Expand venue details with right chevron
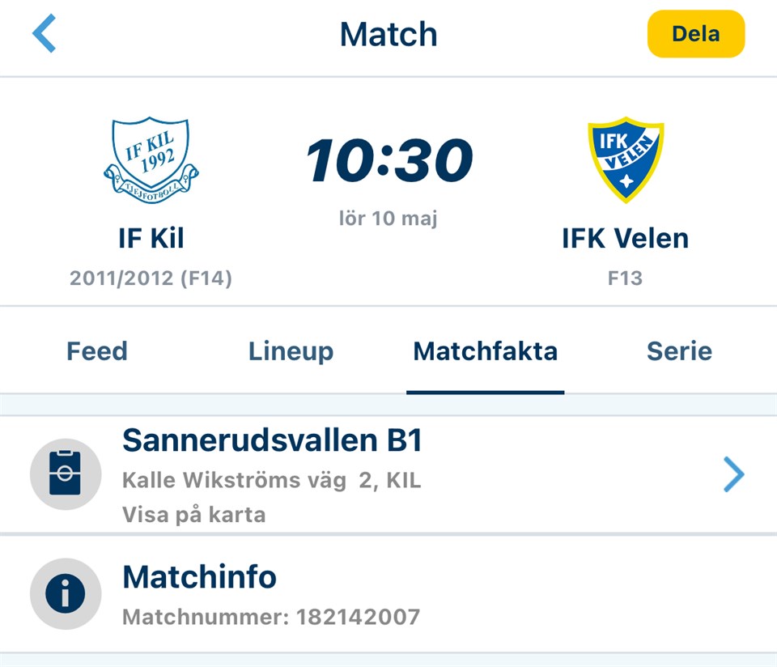 pyautogui.click(x=732, y=475)
